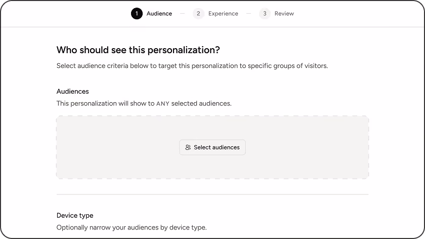Click the step 3 circle icon

(265, 14)
